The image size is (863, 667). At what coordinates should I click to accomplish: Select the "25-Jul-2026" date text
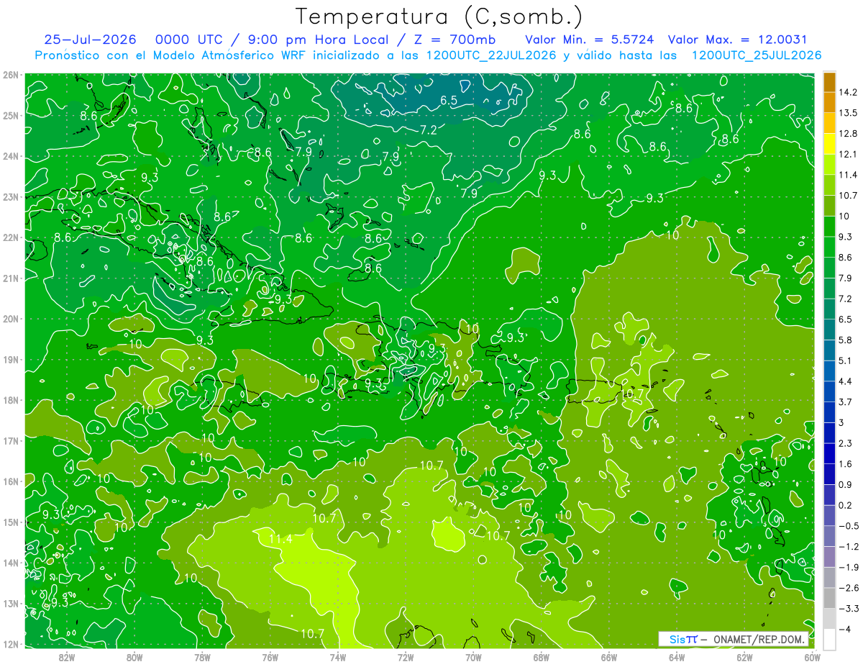pyautogui.click(x=89, y=39)
